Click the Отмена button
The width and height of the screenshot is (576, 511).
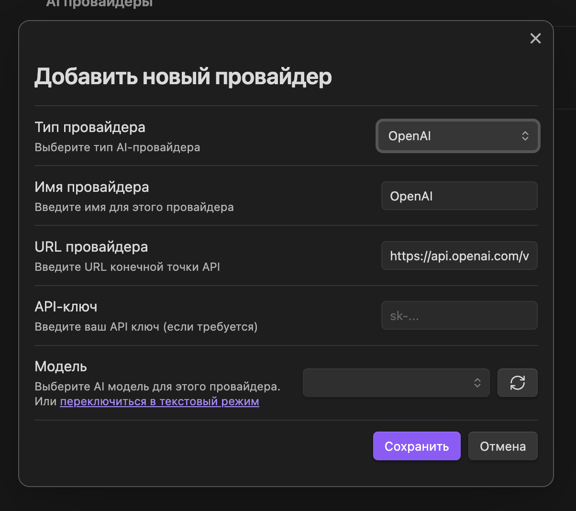tap(503, 446)
